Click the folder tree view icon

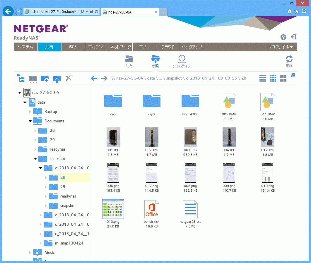point(21,78)
